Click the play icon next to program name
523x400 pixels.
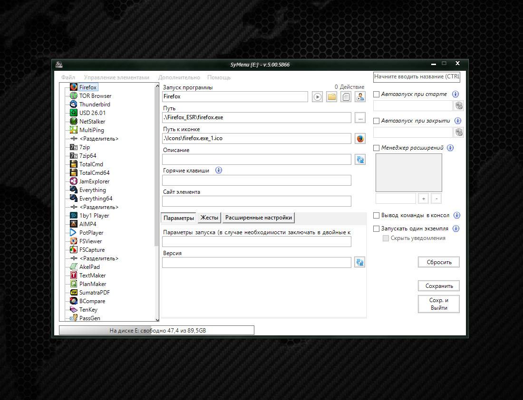317,97
